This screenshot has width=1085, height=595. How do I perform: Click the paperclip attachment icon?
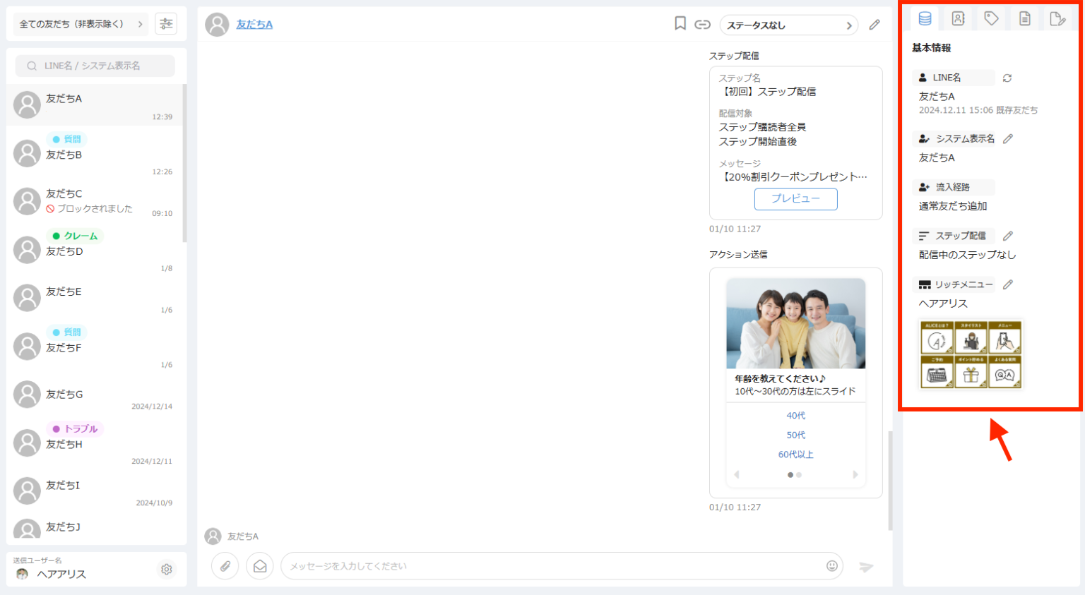click(x=225, y=566)
